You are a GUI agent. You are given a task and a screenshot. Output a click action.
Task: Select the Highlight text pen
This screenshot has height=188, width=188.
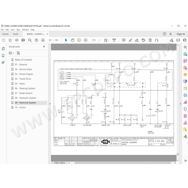pos(130,40)
